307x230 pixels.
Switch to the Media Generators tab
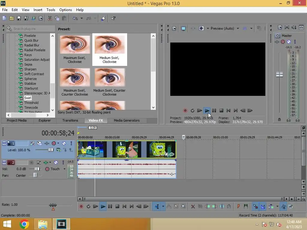[127, 120]
